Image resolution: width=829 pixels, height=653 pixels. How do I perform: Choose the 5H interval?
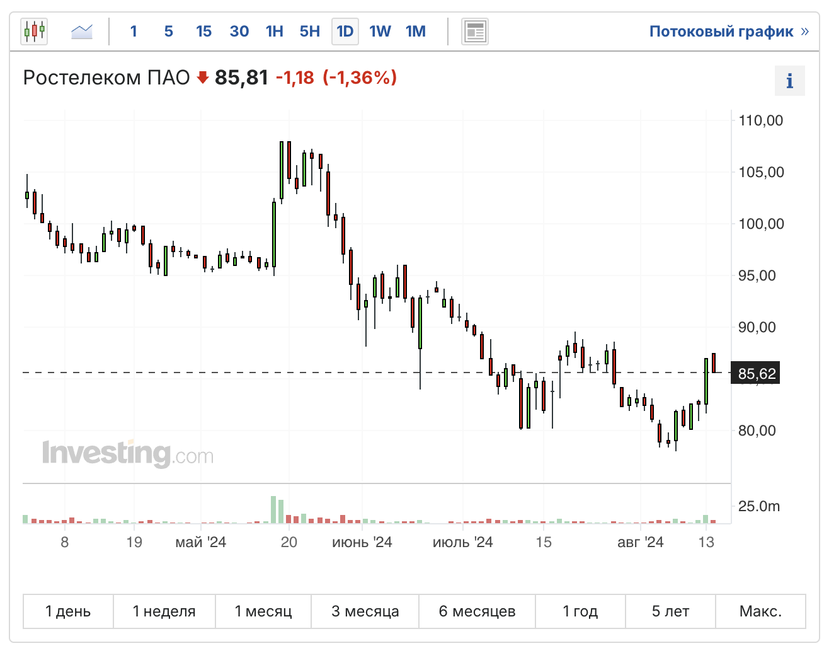310,31
